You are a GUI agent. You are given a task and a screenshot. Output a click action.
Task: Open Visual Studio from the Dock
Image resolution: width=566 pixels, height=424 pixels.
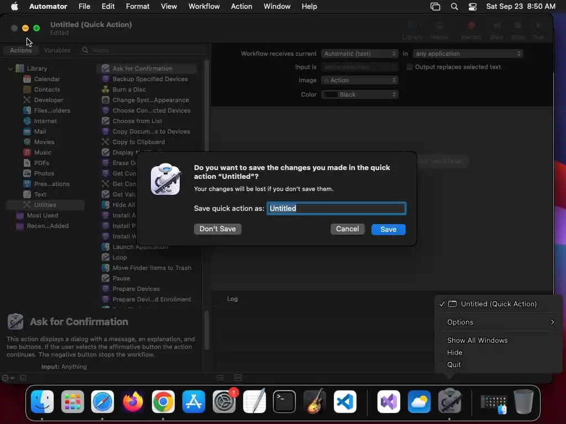coord(389,401)
